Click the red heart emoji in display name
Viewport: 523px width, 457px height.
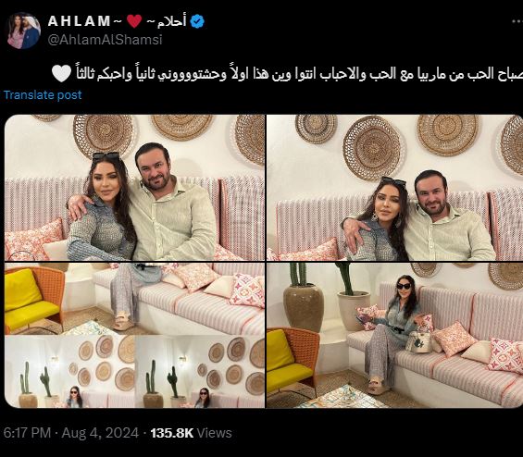134,21
